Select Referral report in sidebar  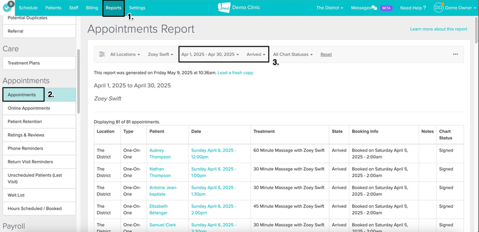(39, 31)
